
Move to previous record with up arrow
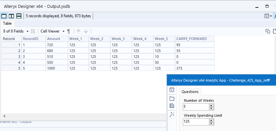78,31
